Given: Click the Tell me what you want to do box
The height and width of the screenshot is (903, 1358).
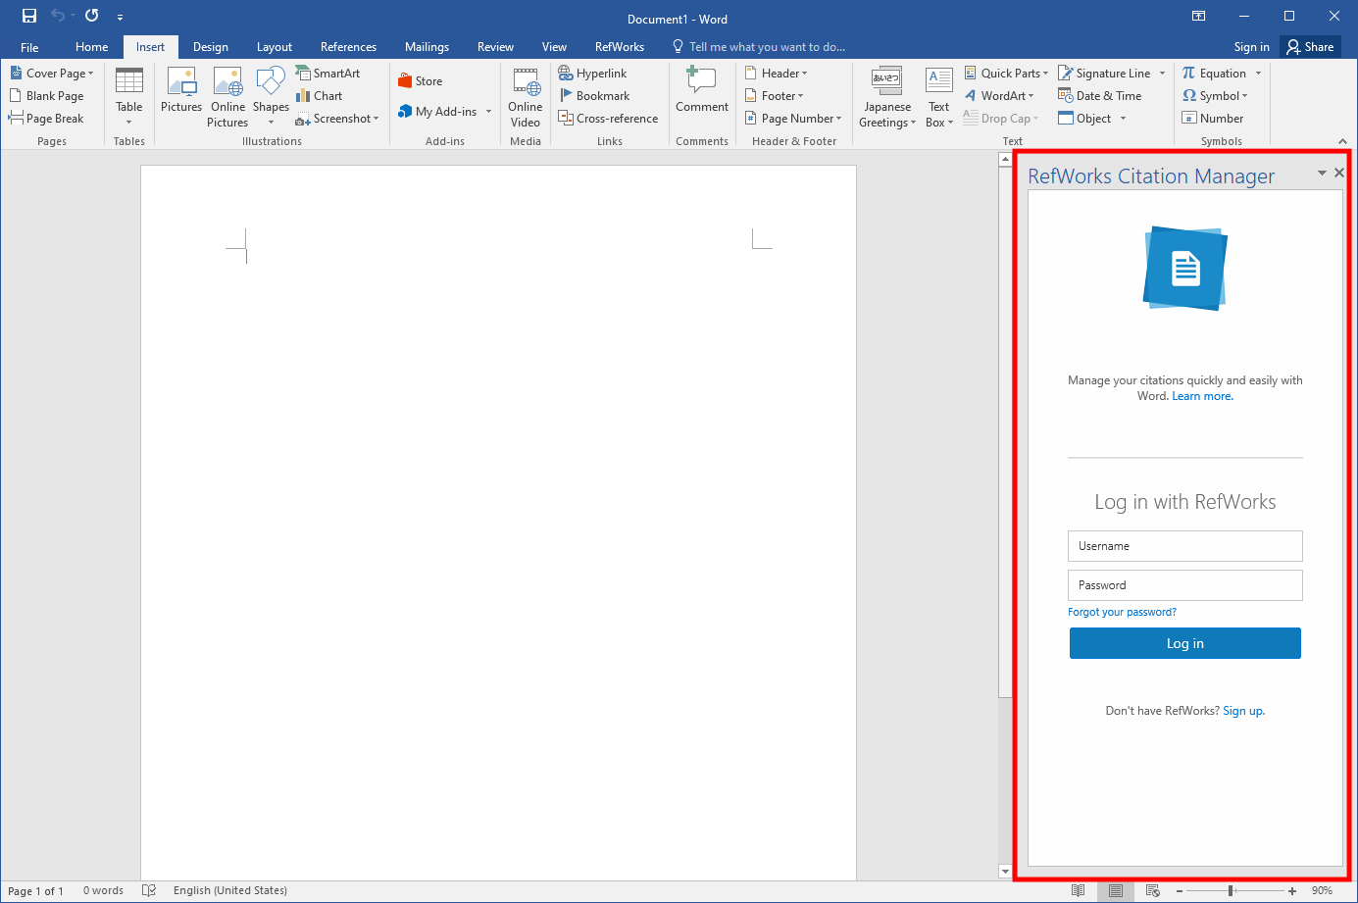Looking at the screenshot, I should [759, 47].
